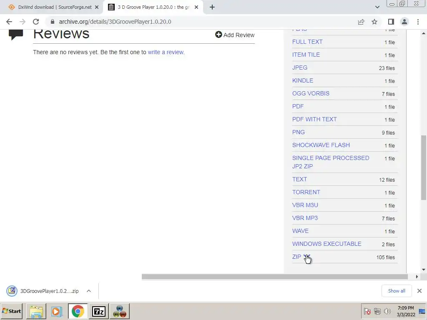This screenshot has height=320, width=427.
Task: Expand the ZIP file list chevron
Action: click(306, 257)
